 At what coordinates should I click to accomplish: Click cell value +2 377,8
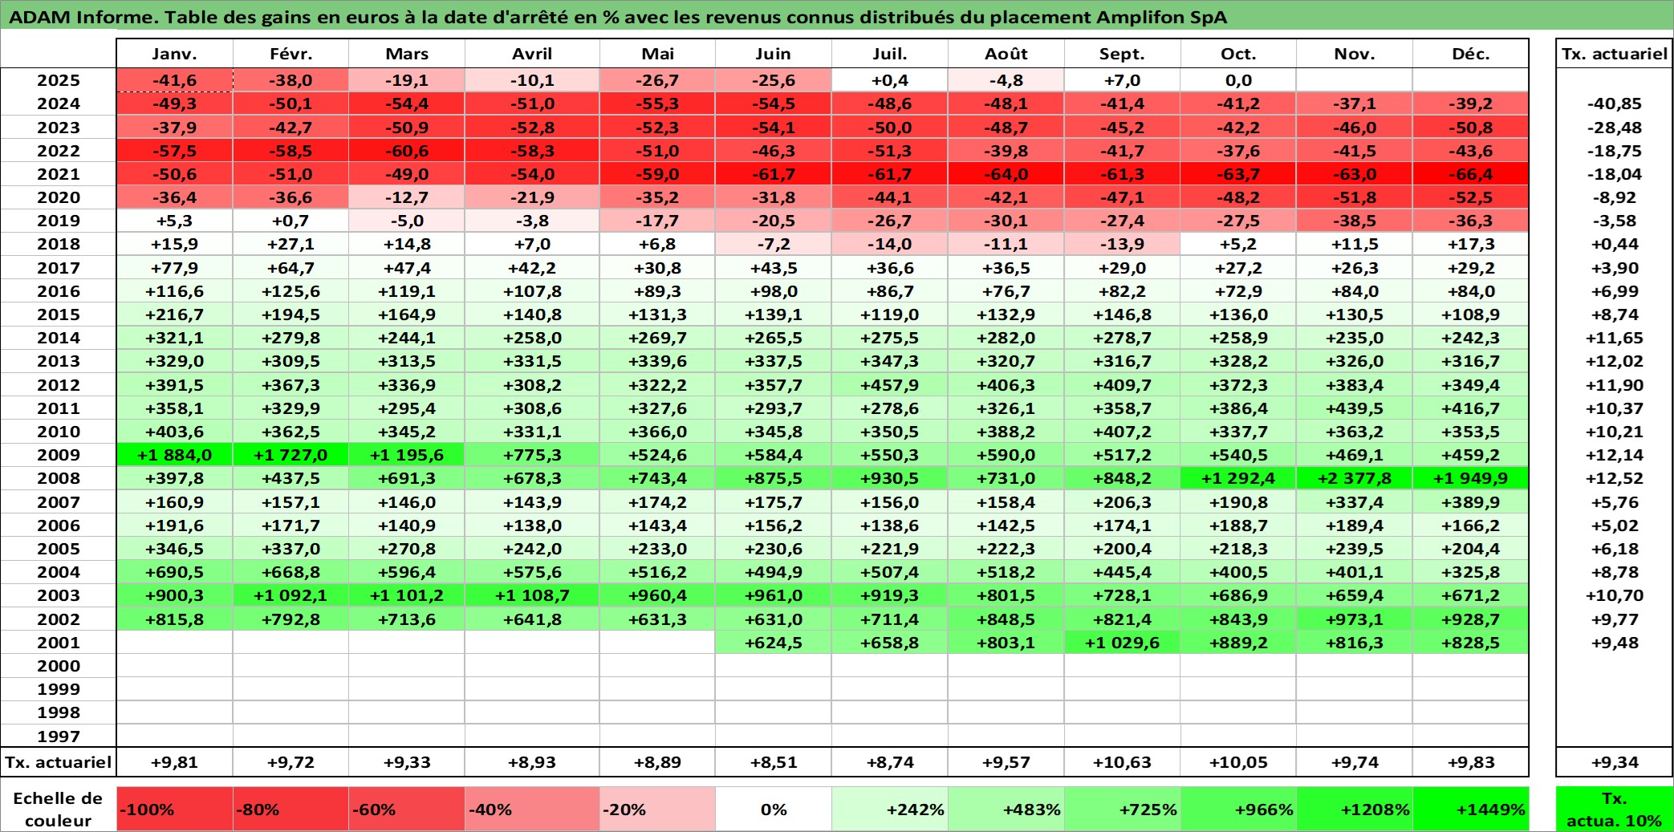pyautogui.click(x=1355, y=478)
